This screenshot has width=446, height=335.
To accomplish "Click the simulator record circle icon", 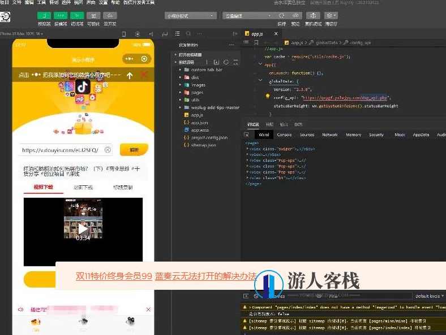I will pyautogui.click(x=138, y=34).
